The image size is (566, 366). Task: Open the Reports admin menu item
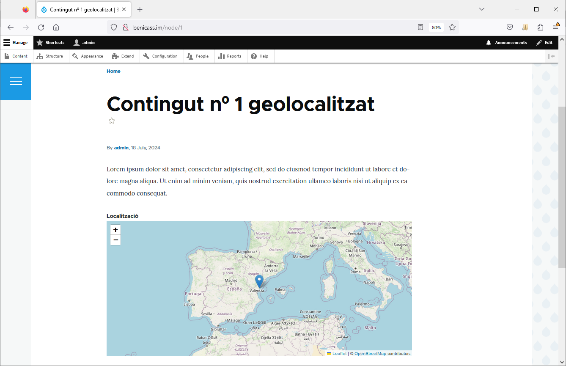pos(230,56)
